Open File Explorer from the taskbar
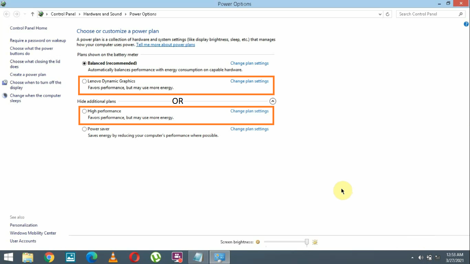The height and width of the screenshot is (264, 470). coord(28,257)
